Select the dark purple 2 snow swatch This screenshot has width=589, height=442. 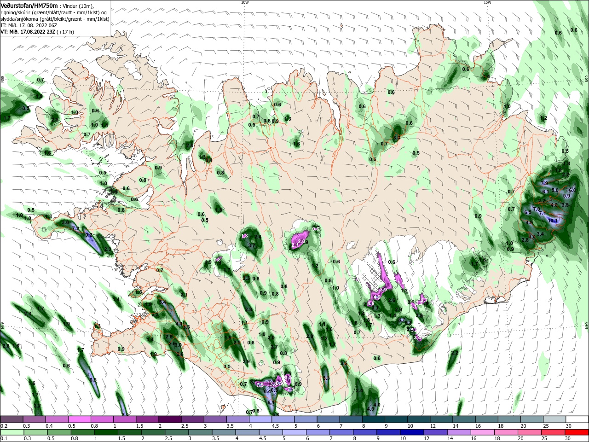(169, 419)
